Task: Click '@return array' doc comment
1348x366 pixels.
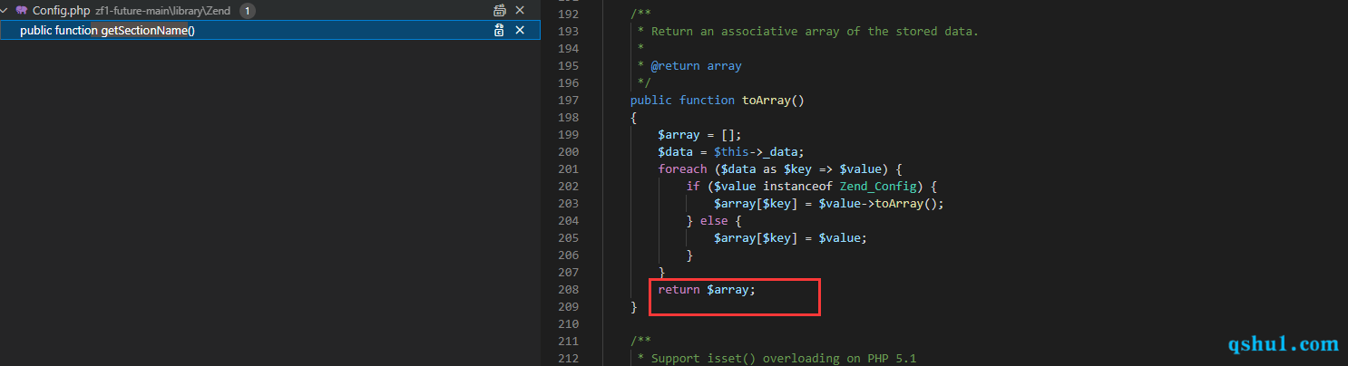Action: 697,65
